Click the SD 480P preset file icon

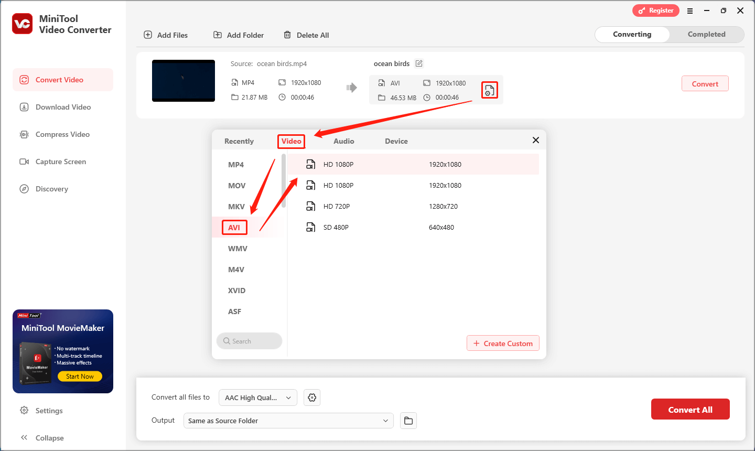[x=311, y=227]
